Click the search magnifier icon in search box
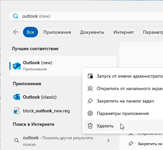Screen dimensions: 163x150 point(16,16)
